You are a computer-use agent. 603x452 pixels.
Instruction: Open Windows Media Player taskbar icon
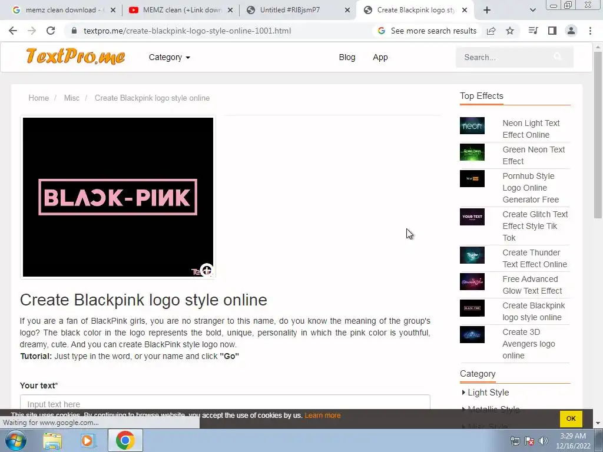coord(88,440)
